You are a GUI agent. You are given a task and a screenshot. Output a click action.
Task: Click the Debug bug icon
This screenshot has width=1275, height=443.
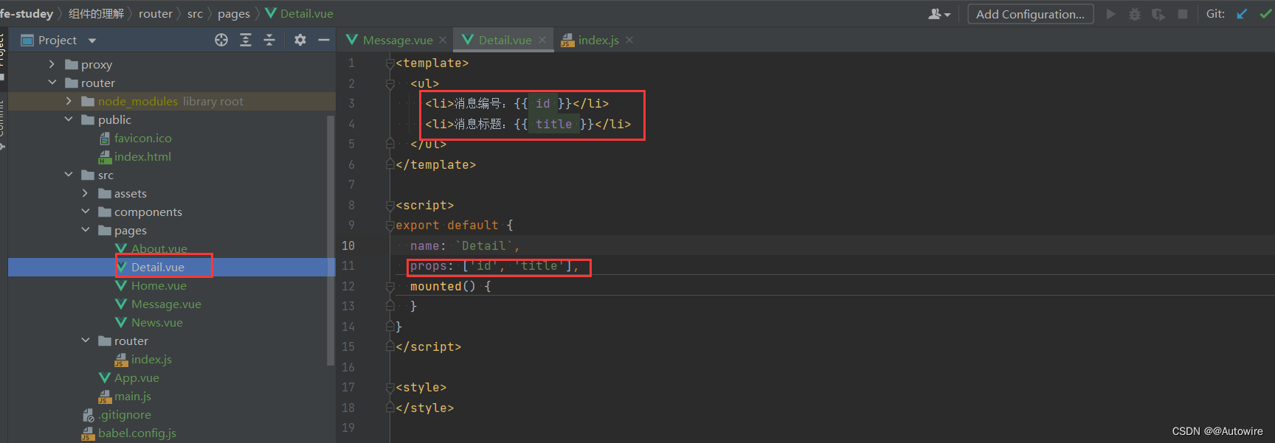point(1135,14)
